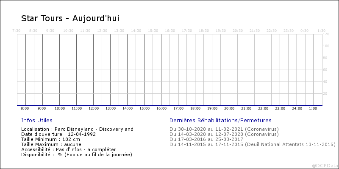
Task: Select the 14:30 top axis label
Action: coord(136,31)
